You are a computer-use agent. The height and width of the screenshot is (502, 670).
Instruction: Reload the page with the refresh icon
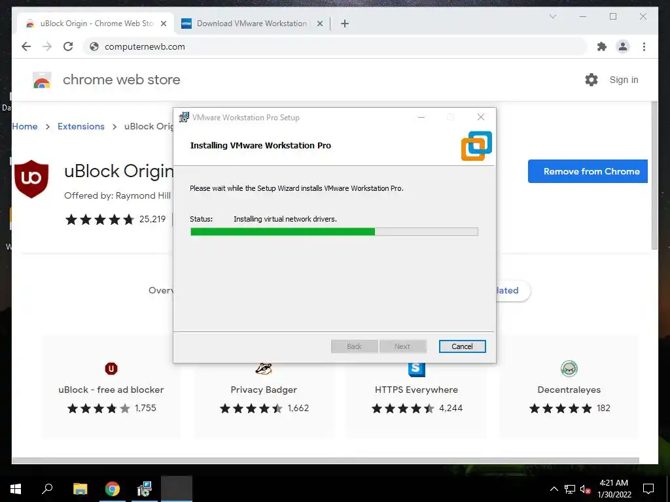pyautogui.click(x=68, y=46)
